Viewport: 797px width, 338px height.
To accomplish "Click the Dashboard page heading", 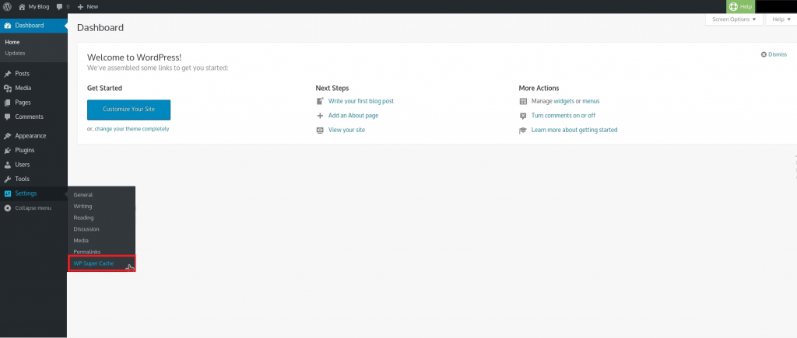I will pos(100,27).
